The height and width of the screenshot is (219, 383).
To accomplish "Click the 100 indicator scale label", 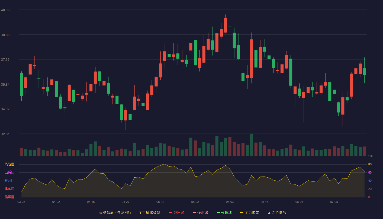I will click(371, 156).
